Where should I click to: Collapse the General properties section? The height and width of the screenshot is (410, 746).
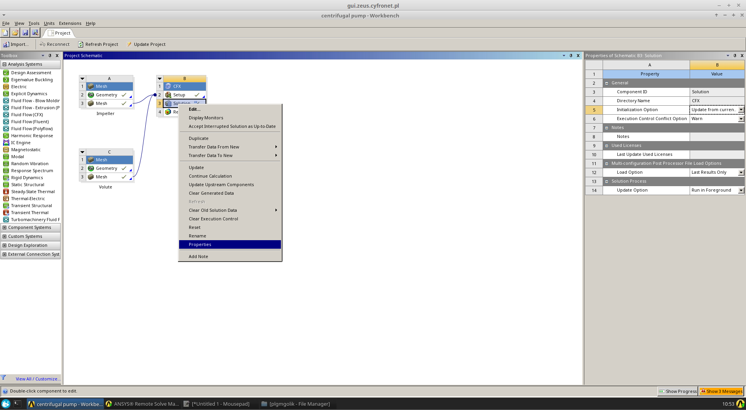607,83
